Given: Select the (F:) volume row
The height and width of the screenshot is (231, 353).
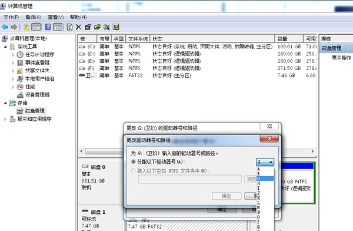Looking at the screenshot, I should tap(197, 68).
